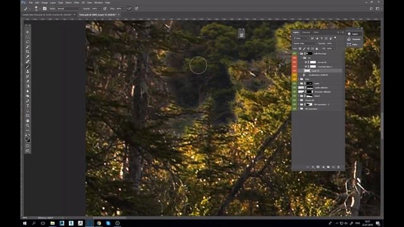The width and height of the screenshot is (404, 227).
Task: Open collapsed Channels panel button
Action: [354, 39]
